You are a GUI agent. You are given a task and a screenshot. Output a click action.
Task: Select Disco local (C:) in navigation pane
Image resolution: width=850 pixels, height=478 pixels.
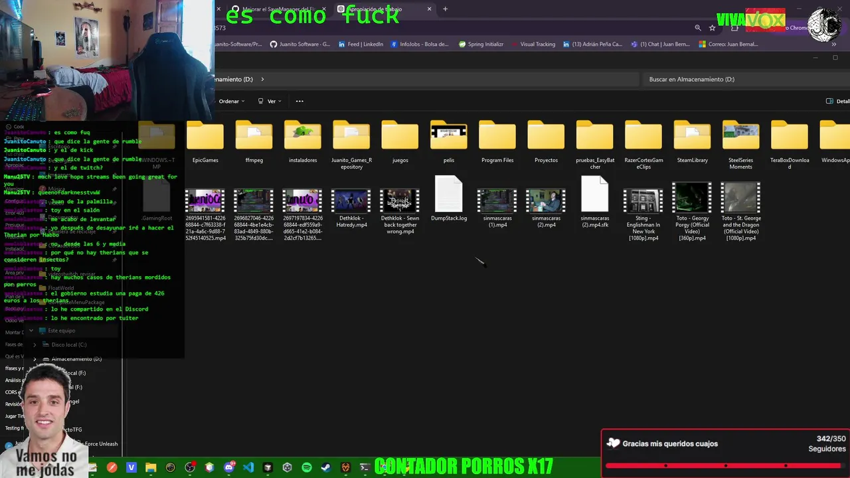point(69,345)
